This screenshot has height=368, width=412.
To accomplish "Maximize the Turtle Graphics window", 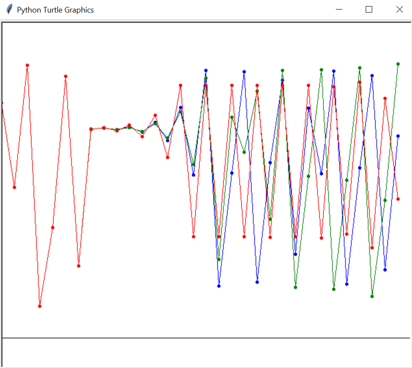I will [369, 10].
